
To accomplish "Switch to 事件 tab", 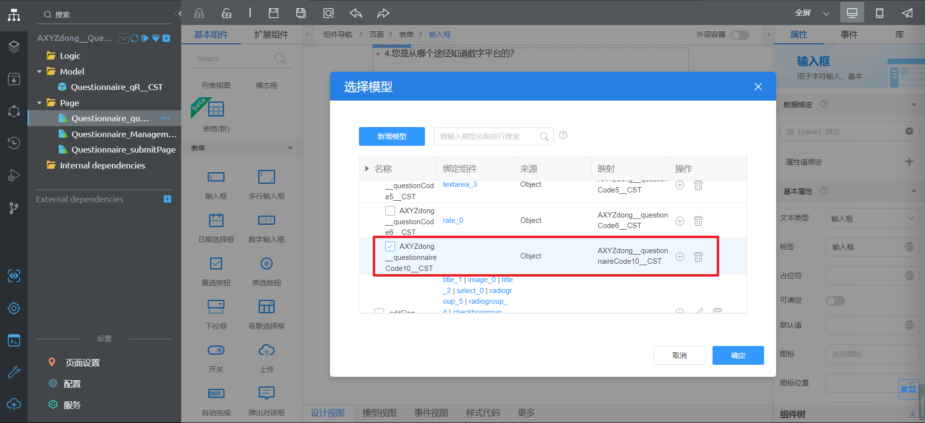I will [x=849, y=35].
